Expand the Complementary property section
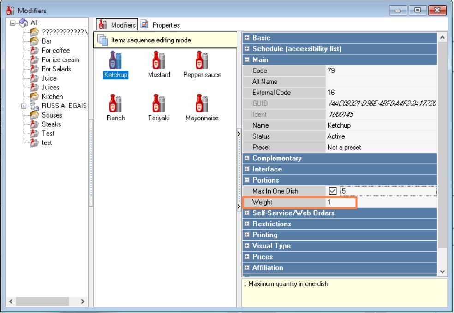Image resolution: width=454 pixels, height=313 pixels. pos(247,158)
